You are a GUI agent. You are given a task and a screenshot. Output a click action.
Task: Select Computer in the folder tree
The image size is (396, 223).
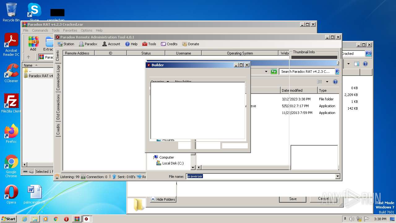pyautogui.click(x=164, y=157)
